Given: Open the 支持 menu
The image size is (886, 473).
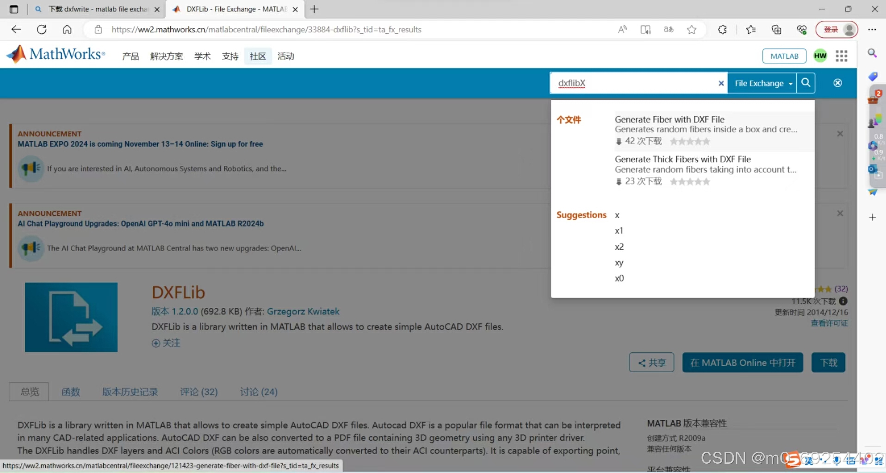Looking at the screenshot, I should (230, 56).
